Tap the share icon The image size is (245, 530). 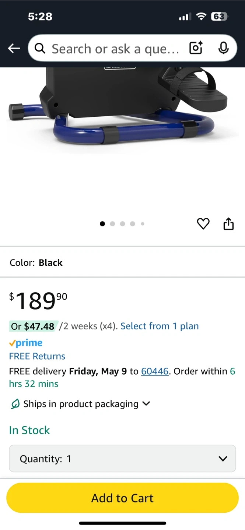[228, 223]
